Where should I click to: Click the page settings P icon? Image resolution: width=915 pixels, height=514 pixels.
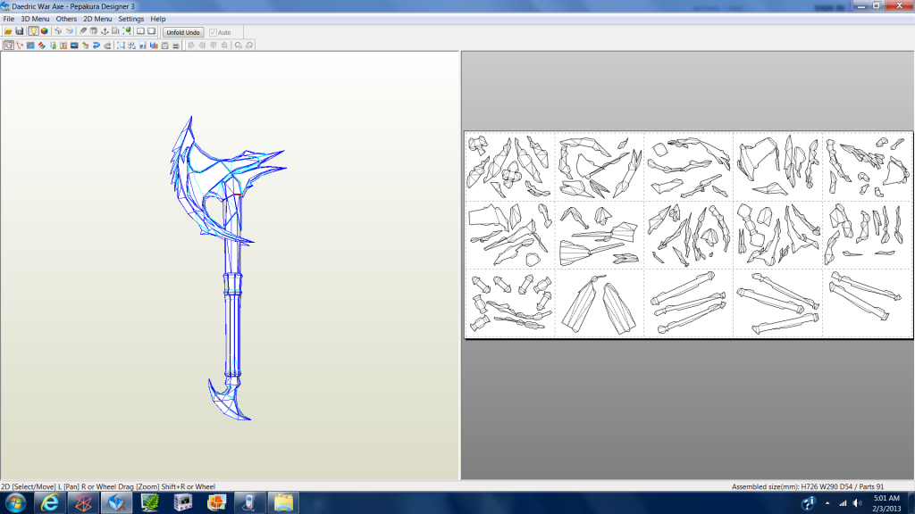pos(143,46)
